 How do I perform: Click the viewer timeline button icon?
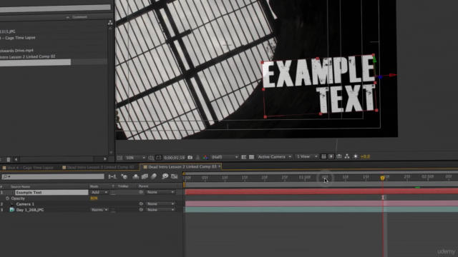coord(339,156)
